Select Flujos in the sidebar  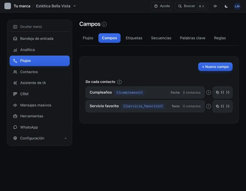click(40, 61)
